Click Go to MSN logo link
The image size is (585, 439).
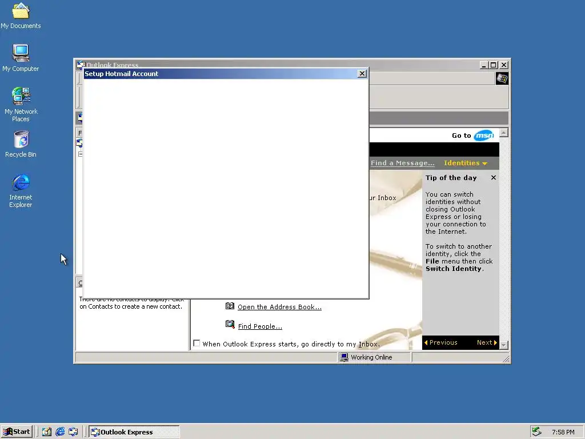pyautogui.click(x=483, y=135)
